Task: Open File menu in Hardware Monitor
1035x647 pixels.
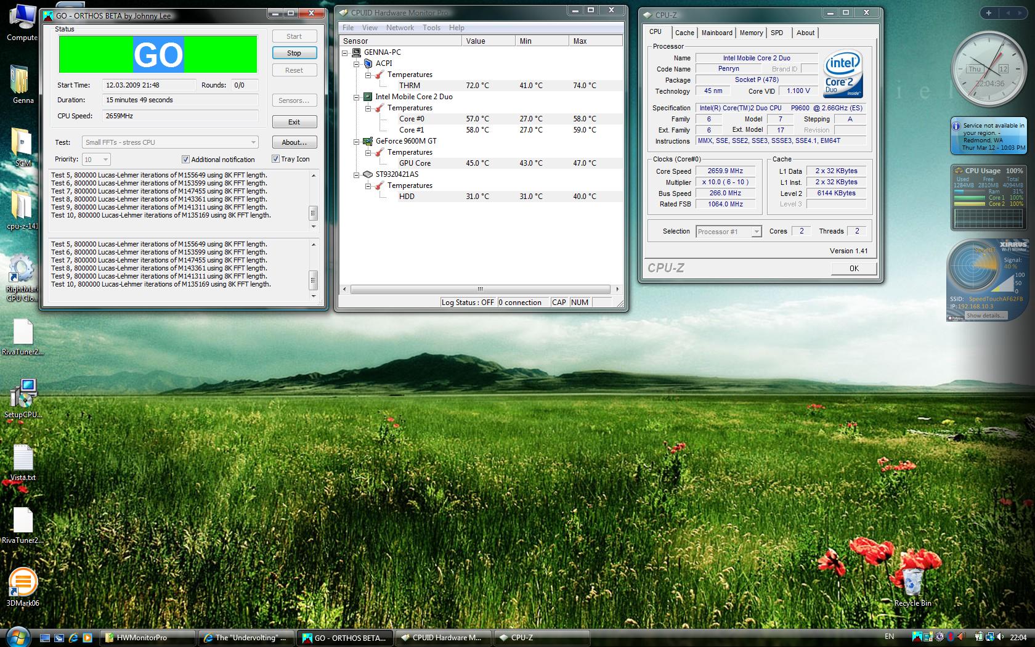Action: tap(348, 28)
